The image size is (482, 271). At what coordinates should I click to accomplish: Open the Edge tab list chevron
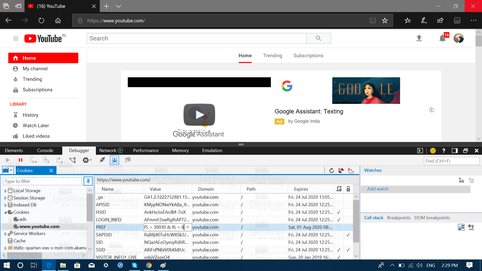pos(118,6)
